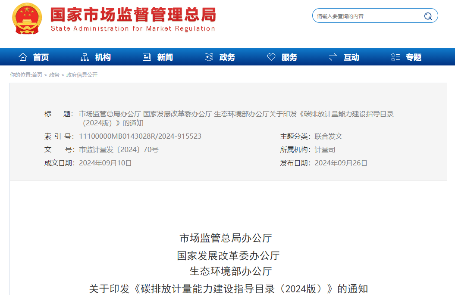Click the title text in the info box
This screenshot has height=295, width=455.
click(236, 118)
